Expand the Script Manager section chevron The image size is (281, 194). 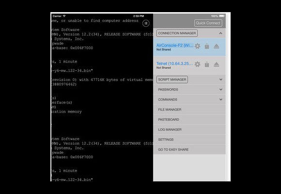click(x=221, y=80)
